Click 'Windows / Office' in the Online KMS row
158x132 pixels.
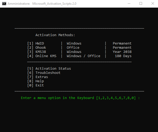(83, 56)
